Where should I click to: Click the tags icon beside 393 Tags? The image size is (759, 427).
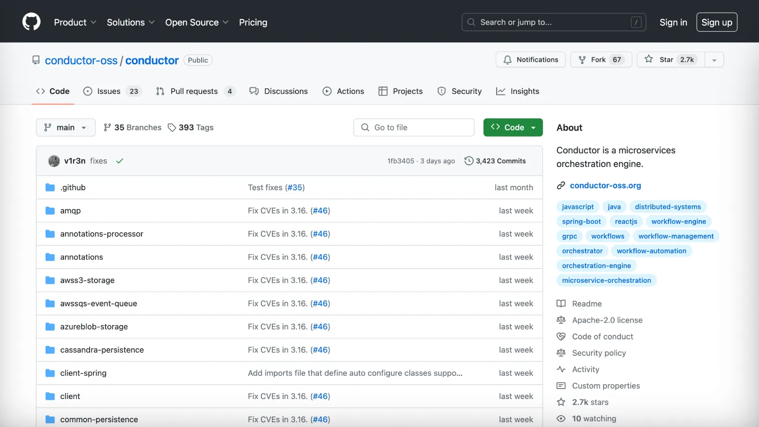pos(171,127)
